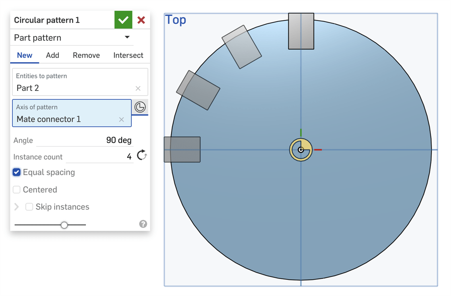Screen dimensions: 451x296
Task: Accept the circular pattern with the green checkmark
Action: (x=123, y=20)
